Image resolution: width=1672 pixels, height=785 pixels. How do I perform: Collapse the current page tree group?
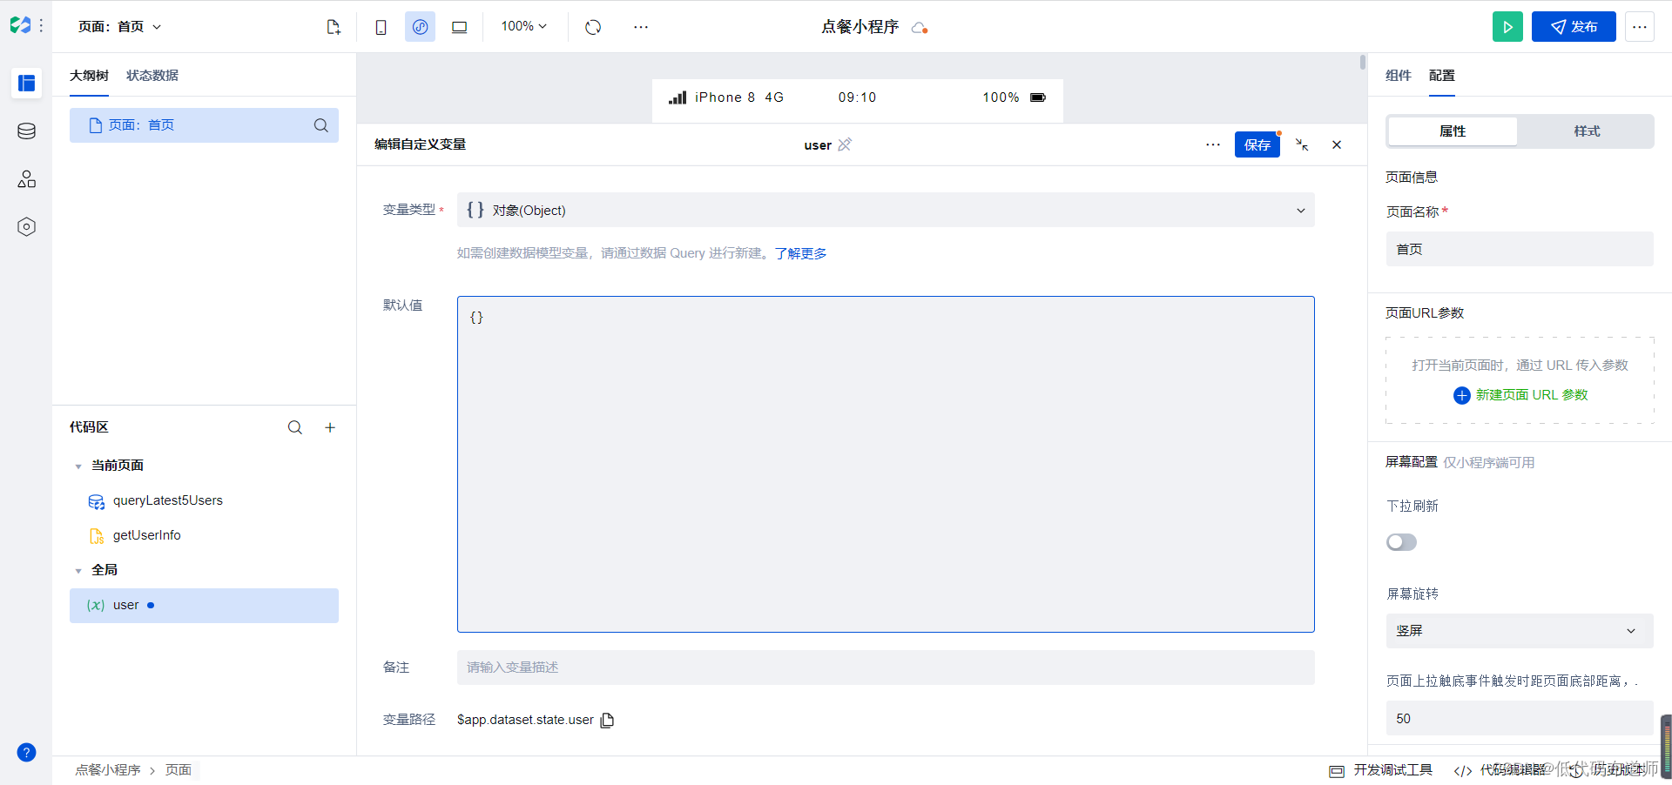click(78, 466)
